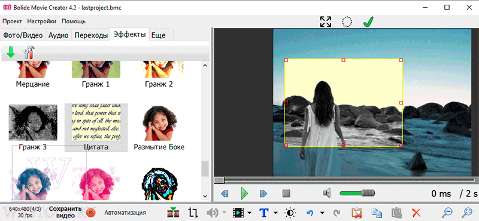Click the Сохранить видео button
The height and width of the screenshot is (221, 479).
(x=65, y=212)
